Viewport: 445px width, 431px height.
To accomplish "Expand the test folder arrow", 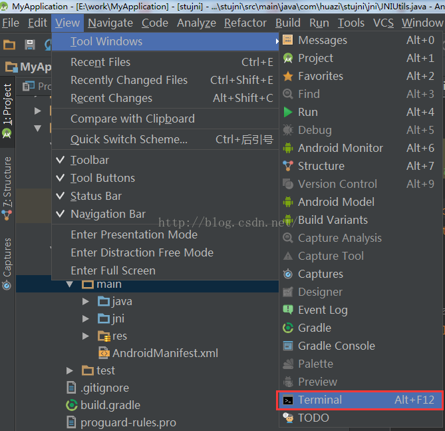I will [70, 370].
